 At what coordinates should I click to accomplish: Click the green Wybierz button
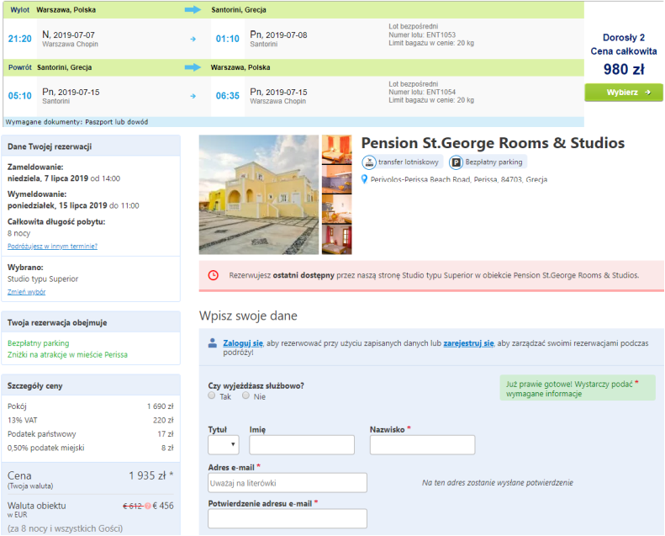pos(624,93)
